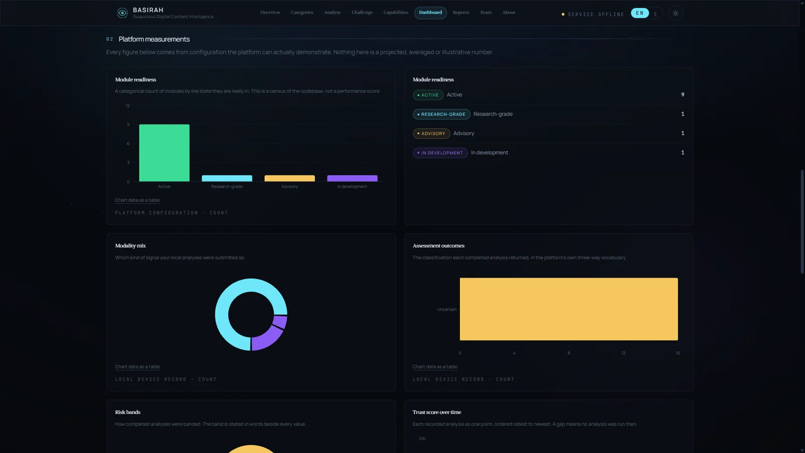Open the Overview nav item
Viewport: 805px width, 453px height.
point(270,13)
